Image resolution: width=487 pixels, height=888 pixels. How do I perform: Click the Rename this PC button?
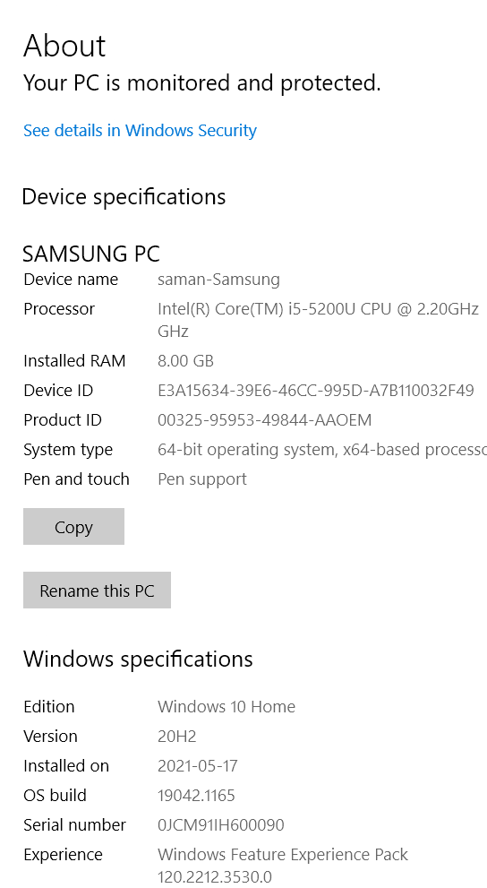point(97,591)
